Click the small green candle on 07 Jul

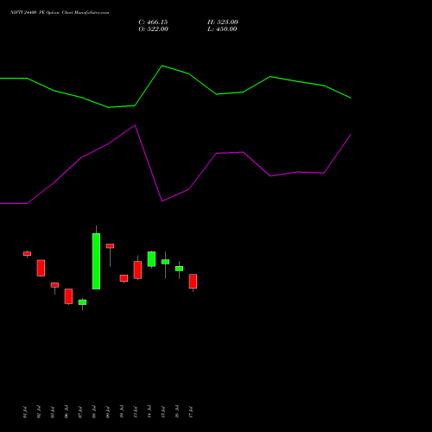point(82,302)
